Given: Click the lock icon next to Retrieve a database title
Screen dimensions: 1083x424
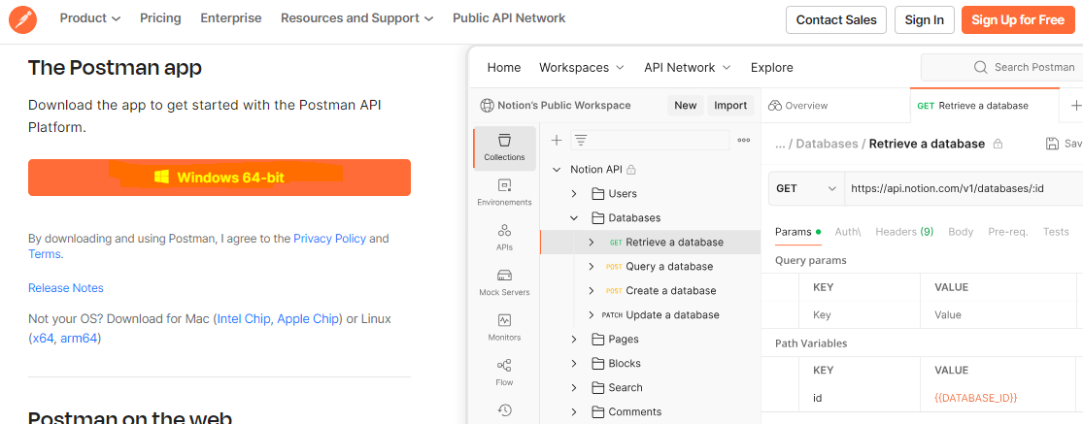Looking at the screenshot, I should click(997, 145).
